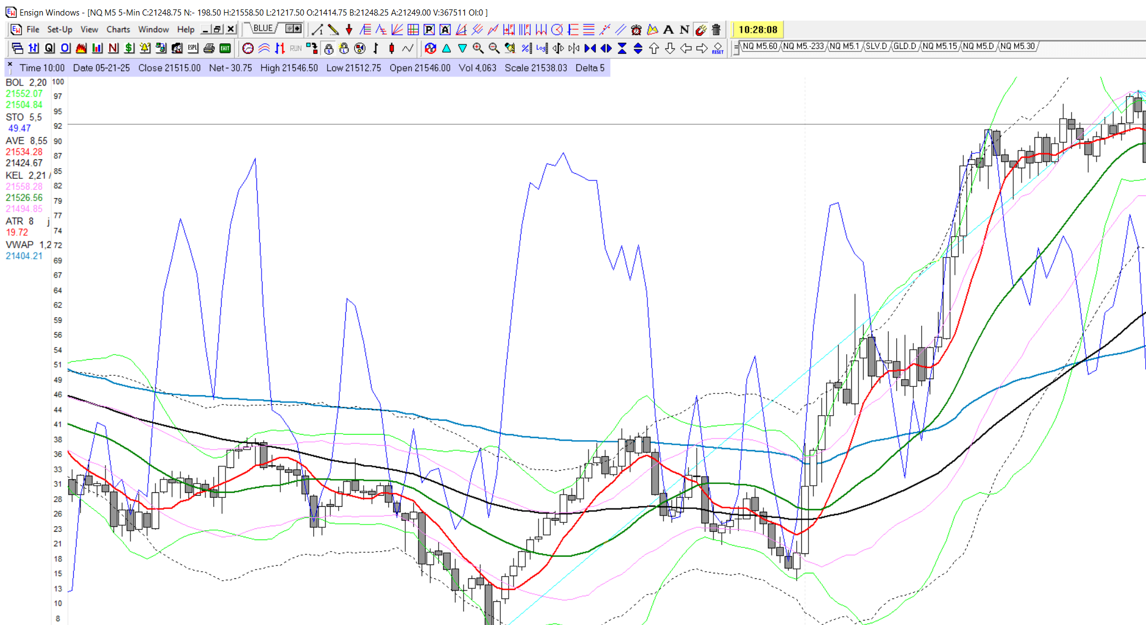The height and width of the screenshot is (625, 1146).
Task: Click the zoom out magnifier
Action: click(x=494, y=48)
